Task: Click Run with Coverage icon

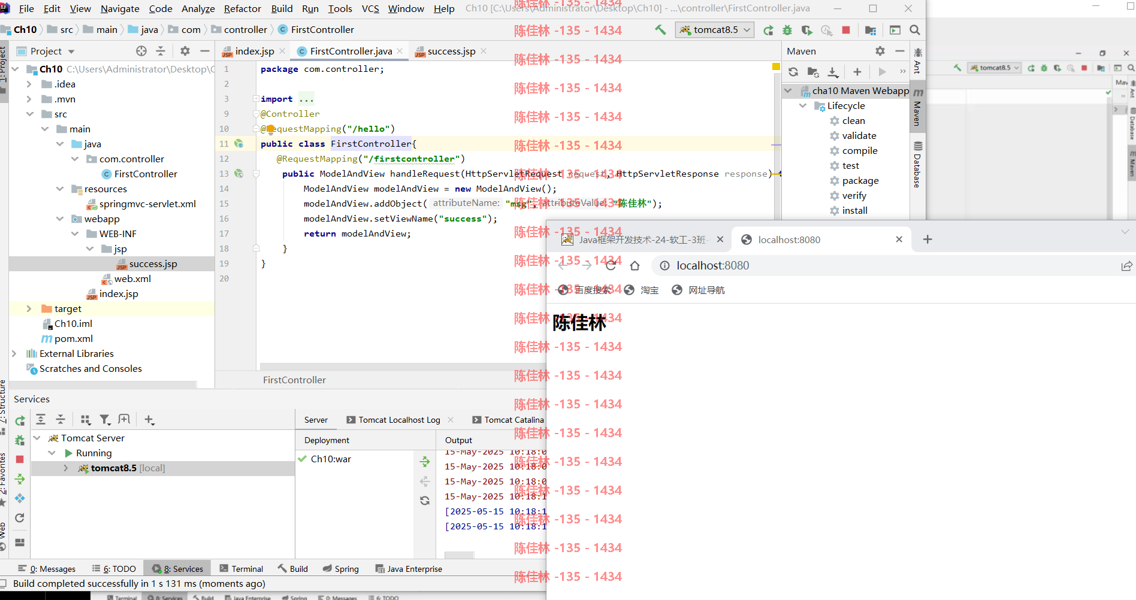Action: pos(806,30)
